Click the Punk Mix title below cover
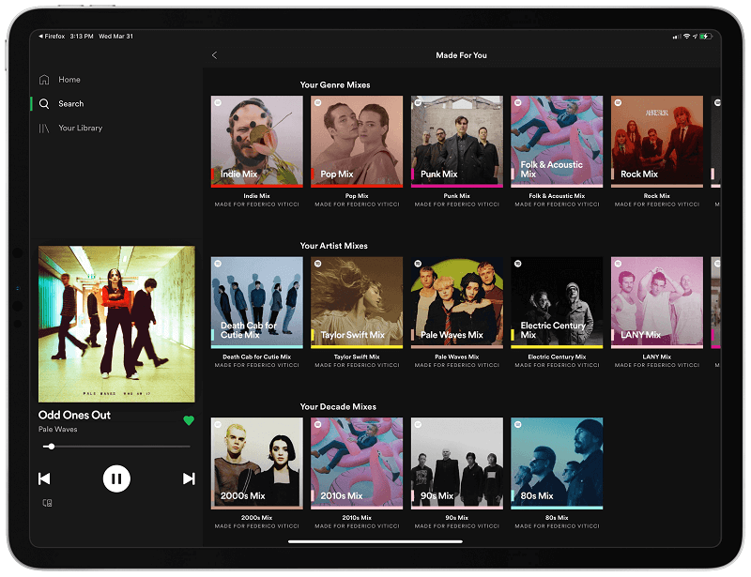 tap(457, 196)
